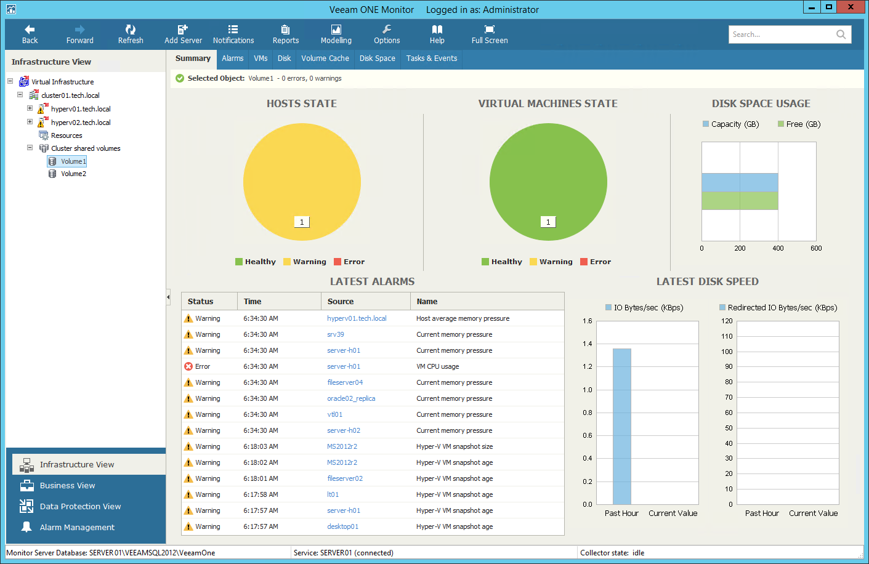Select the Resources node
Screen dimensions: 869x564
click(x=67, y=135)
